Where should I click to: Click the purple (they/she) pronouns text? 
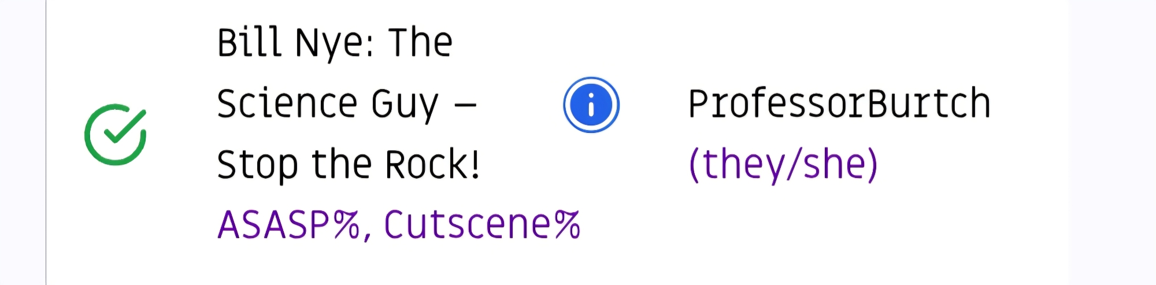pyautogui.click(x=783, y=164)
